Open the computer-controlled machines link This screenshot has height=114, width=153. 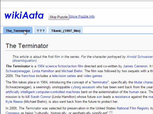(58, 92)
